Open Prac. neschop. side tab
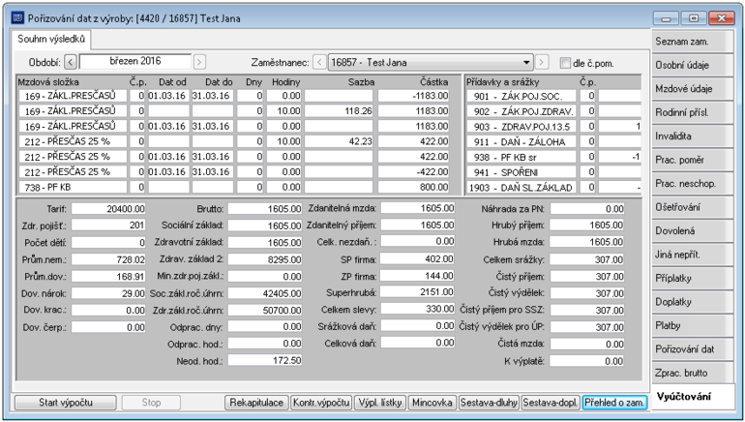This screenshot has width=745, height=422. pyautogui.click(x=690, y=184)
